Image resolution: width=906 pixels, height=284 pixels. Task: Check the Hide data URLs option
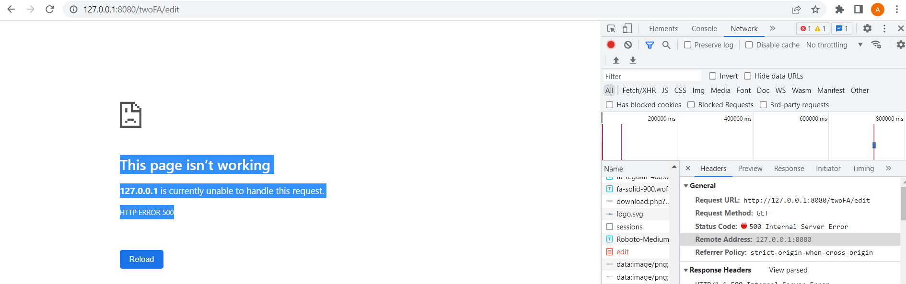(x=748, y=76)
